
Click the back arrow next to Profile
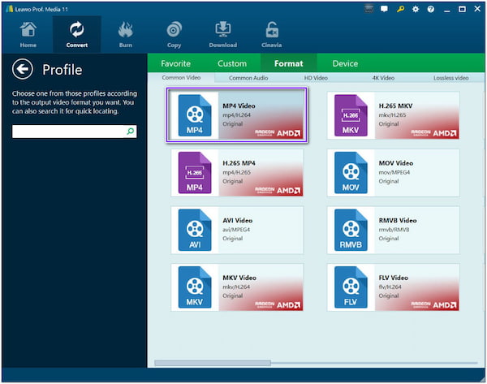tap(23, 69)
